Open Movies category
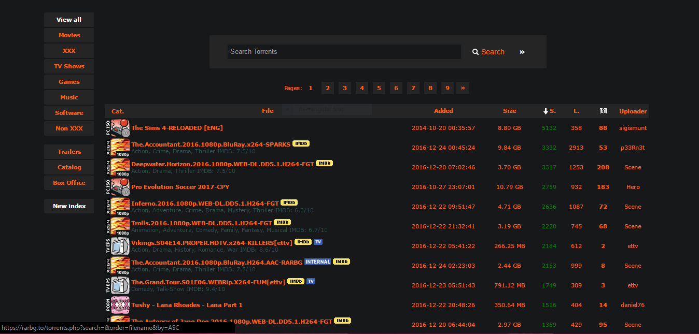This screenshot has height=334, width=699. (69, 35)
